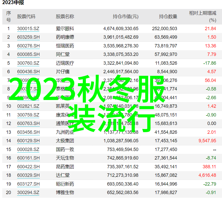Click stock code link 600422.SH

click(28, 166)
